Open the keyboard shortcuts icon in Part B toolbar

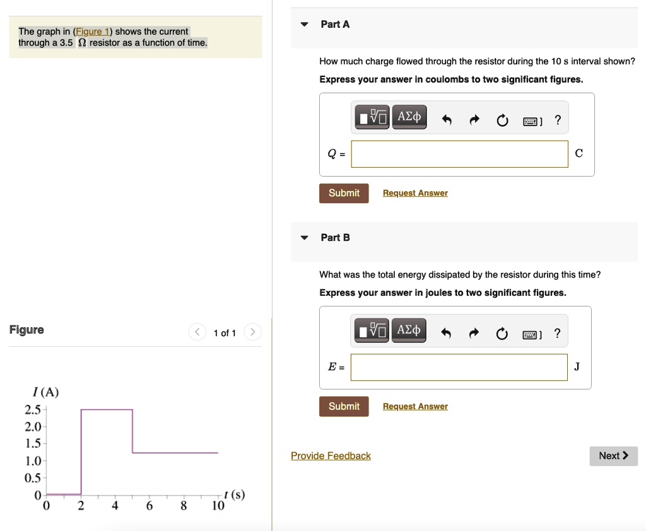[529, 333]
